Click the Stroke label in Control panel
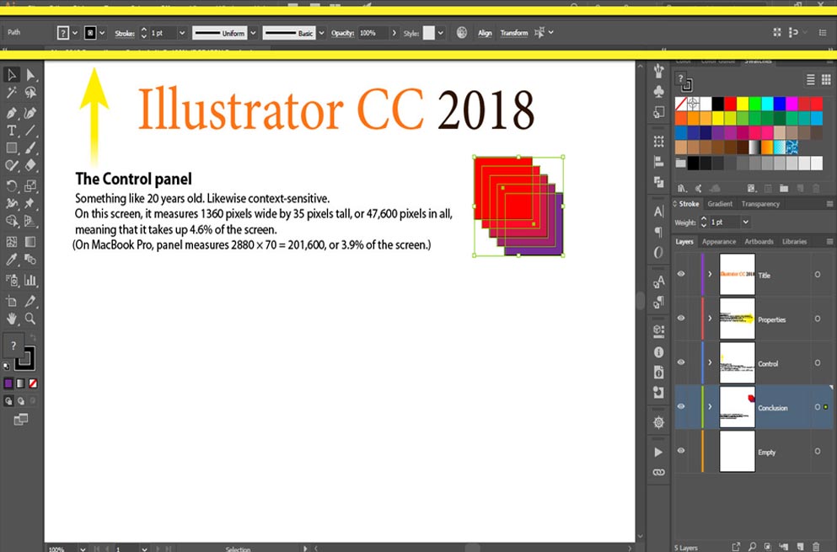Screen dimensions: 837x552 (x=125, y=34)
